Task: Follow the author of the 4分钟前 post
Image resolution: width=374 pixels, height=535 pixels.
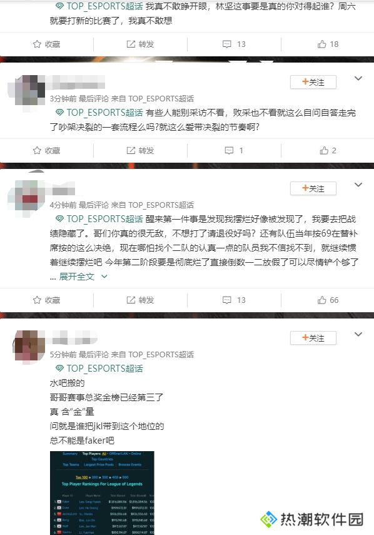Action: (x=313, y=188)
